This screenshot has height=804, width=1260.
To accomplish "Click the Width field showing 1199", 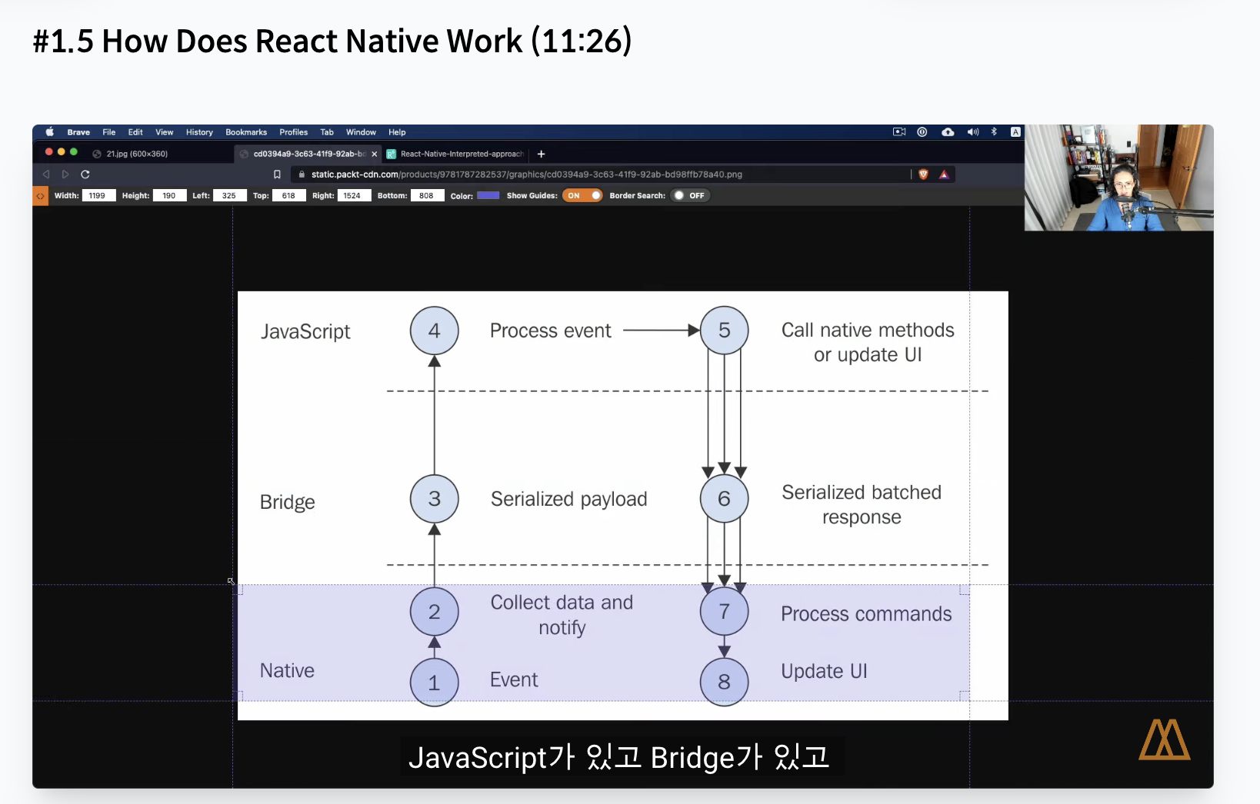I will 98,196.
